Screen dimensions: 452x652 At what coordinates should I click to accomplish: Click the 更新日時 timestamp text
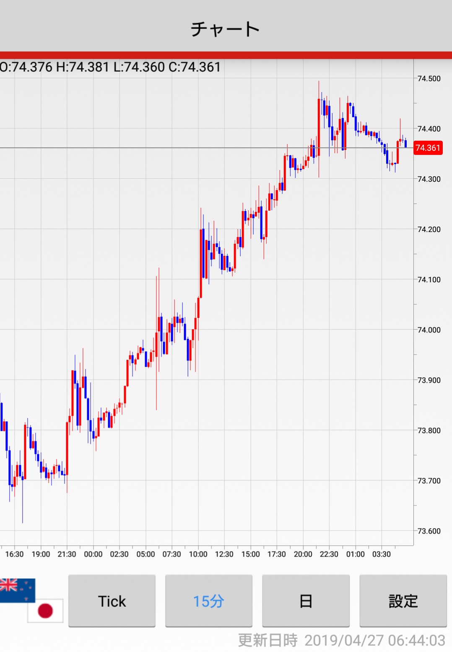[x=341, y=640]
